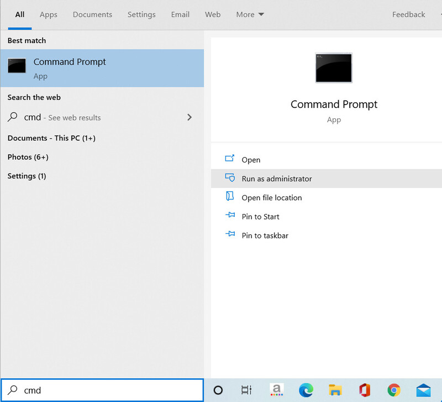Open File Explorer from the taskbar
The width and height of the screenshot is (442, 402).
tap(335, 390)
